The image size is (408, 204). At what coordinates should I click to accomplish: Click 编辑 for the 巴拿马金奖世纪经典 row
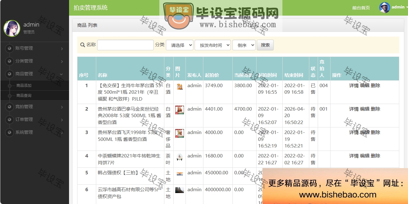point(365,109)
